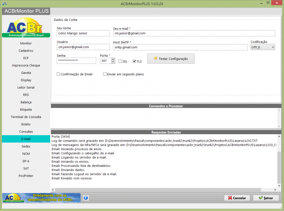The width and height of the screenshot is (284, 211).
Task: Open the PosPrinter section
Action: [26, 176]
